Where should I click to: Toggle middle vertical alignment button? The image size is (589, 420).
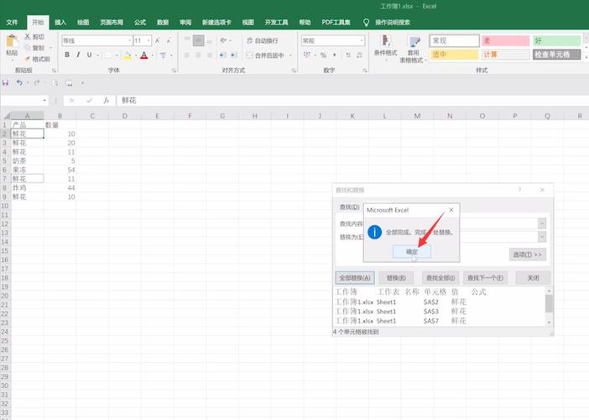tap(198, 40)
